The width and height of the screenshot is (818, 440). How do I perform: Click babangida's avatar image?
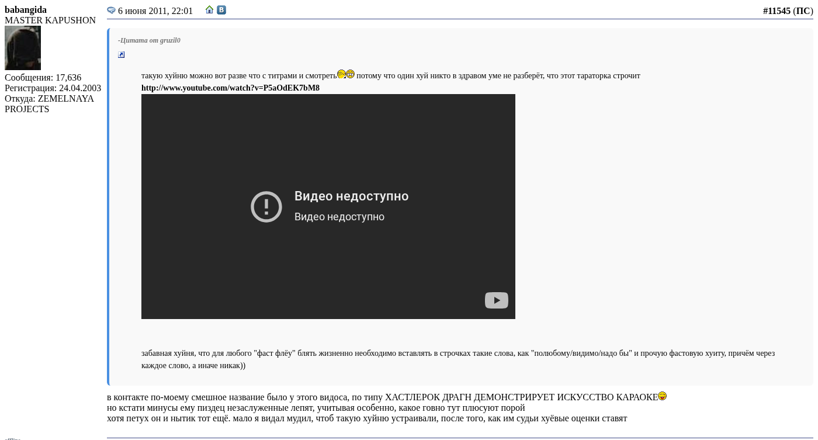pyautogui.click(x=23, y=48)
